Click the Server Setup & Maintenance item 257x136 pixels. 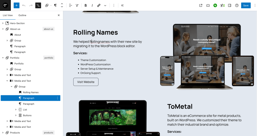point(97,69)
